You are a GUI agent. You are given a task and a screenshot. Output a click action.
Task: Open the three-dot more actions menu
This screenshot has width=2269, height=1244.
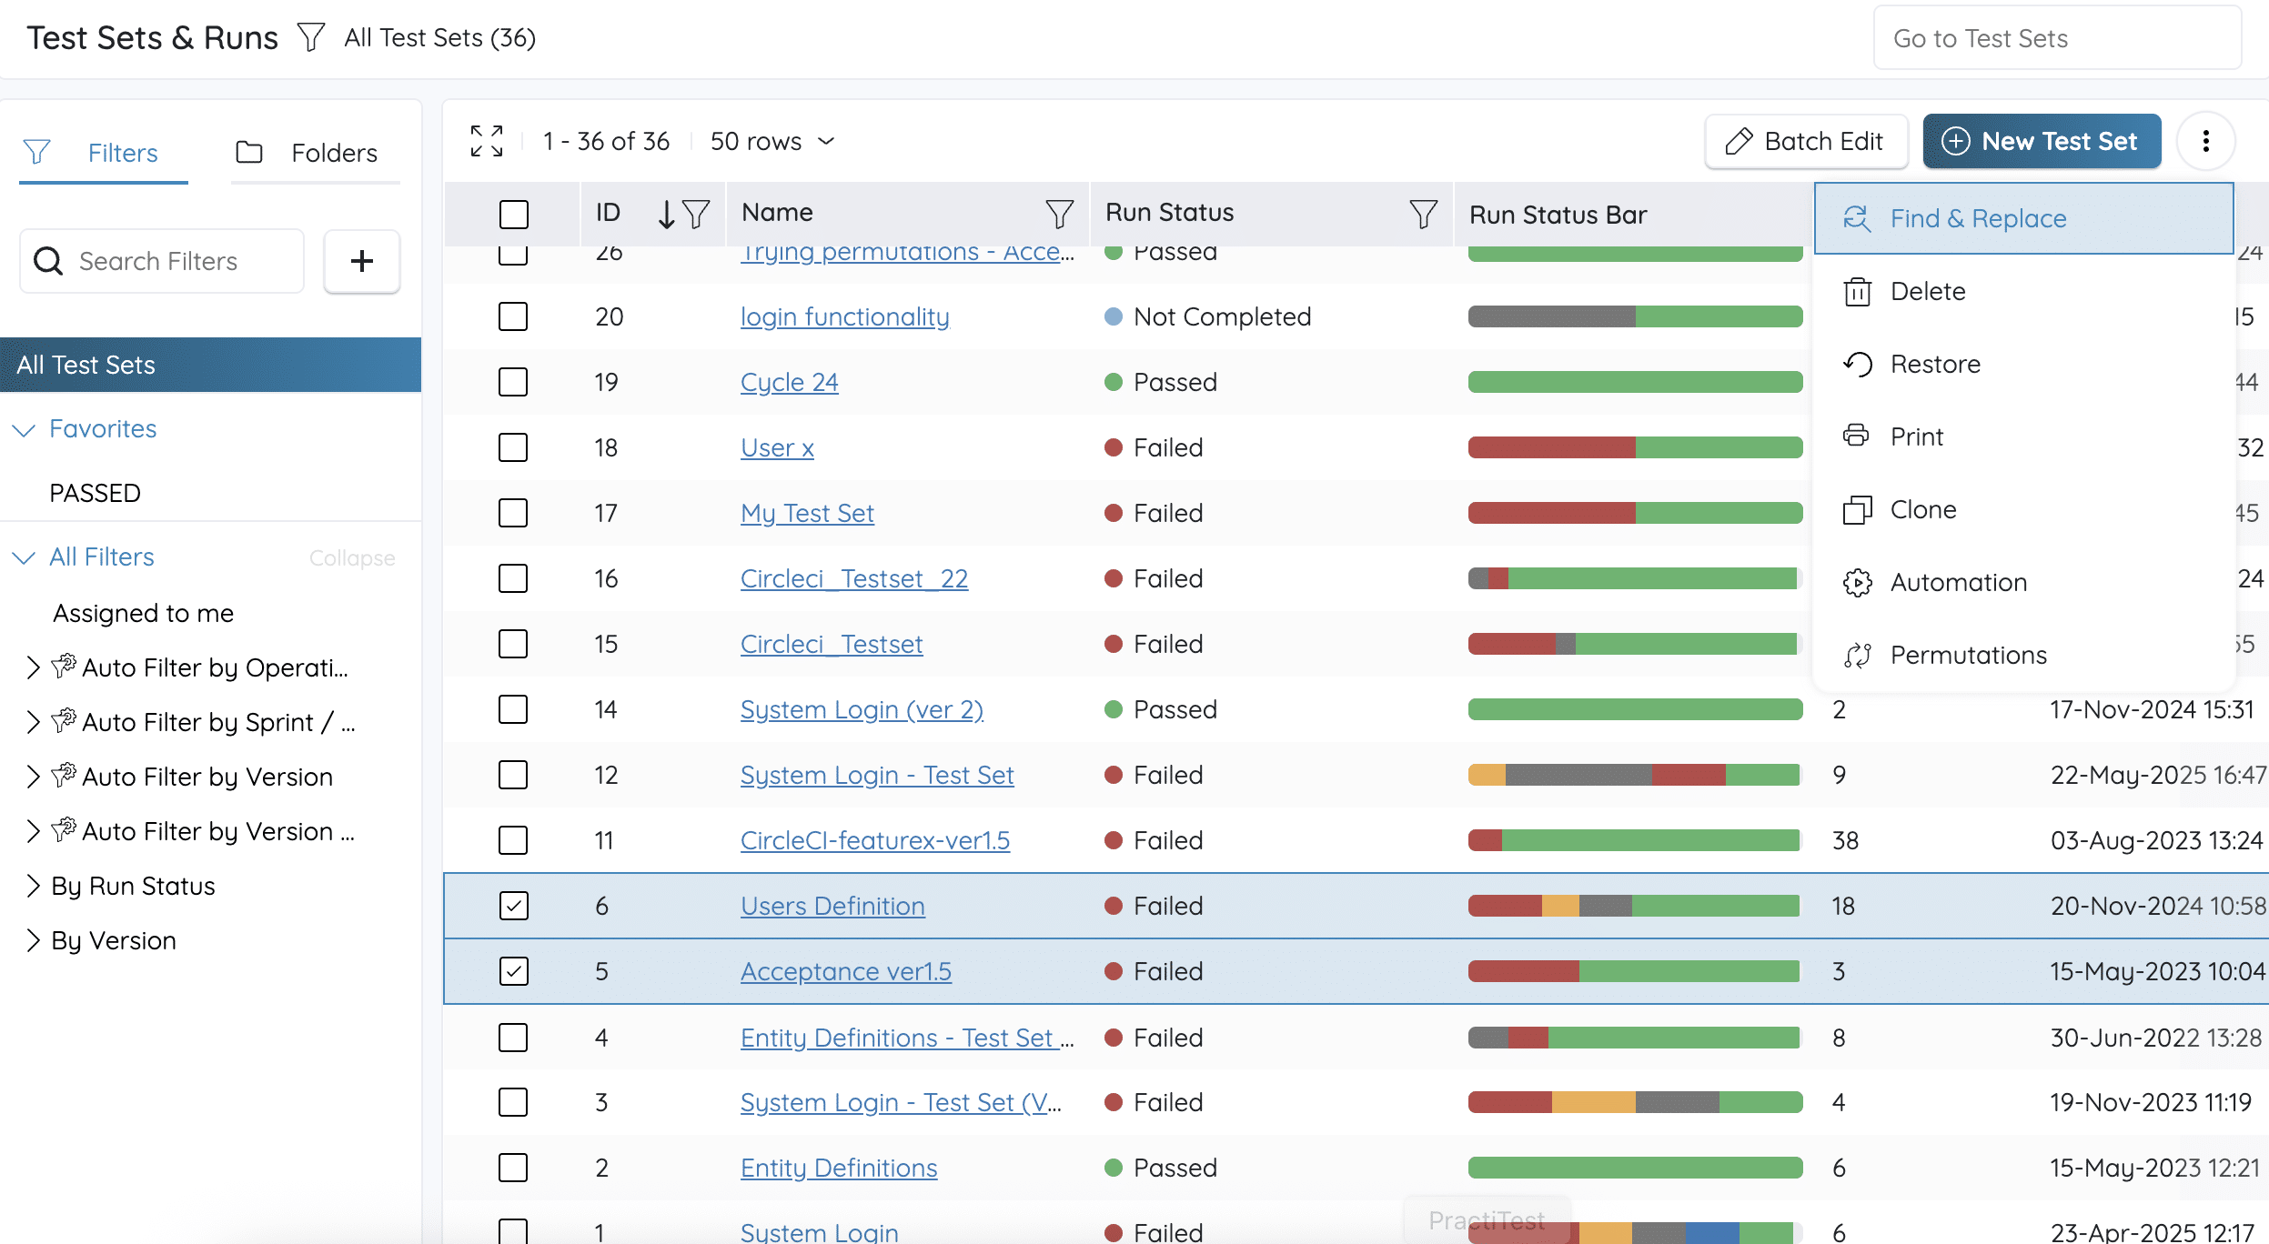point(2205,141)
